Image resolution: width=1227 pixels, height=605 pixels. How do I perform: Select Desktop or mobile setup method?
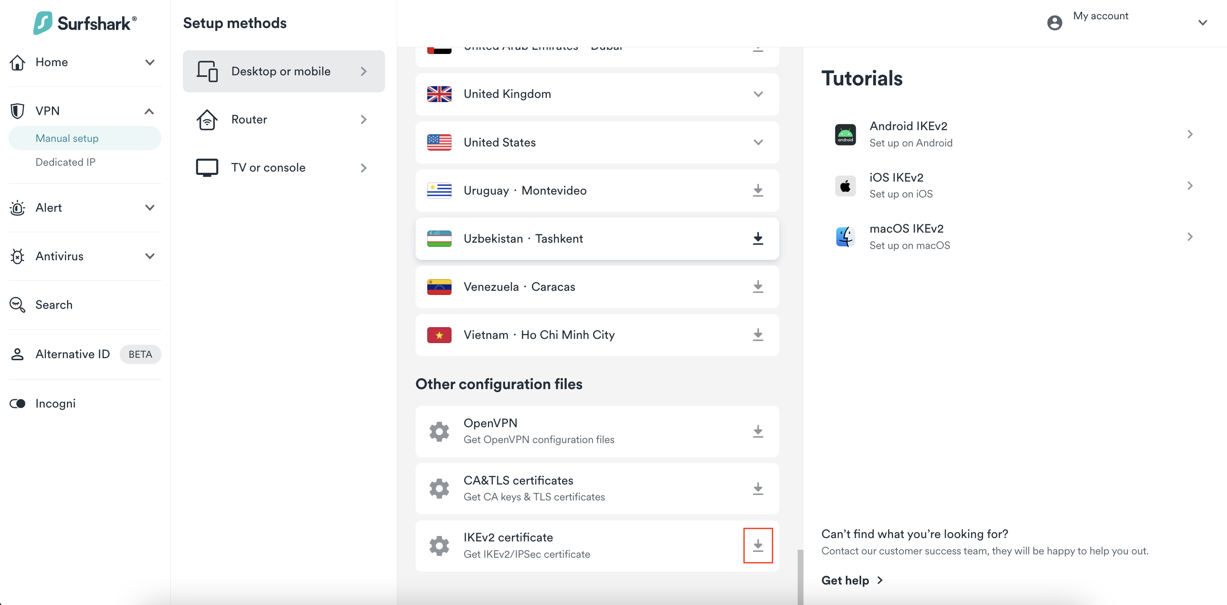coord(283,72)
